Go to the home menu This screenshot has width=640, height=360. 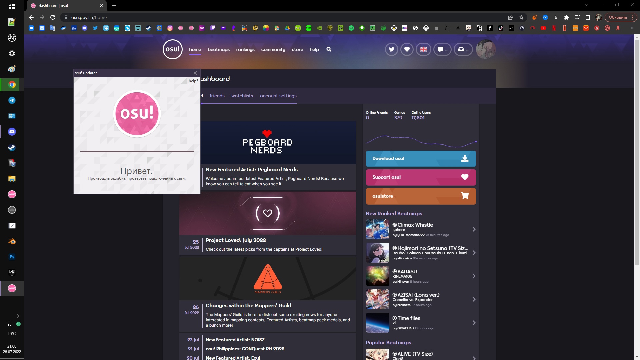(195, 49)
